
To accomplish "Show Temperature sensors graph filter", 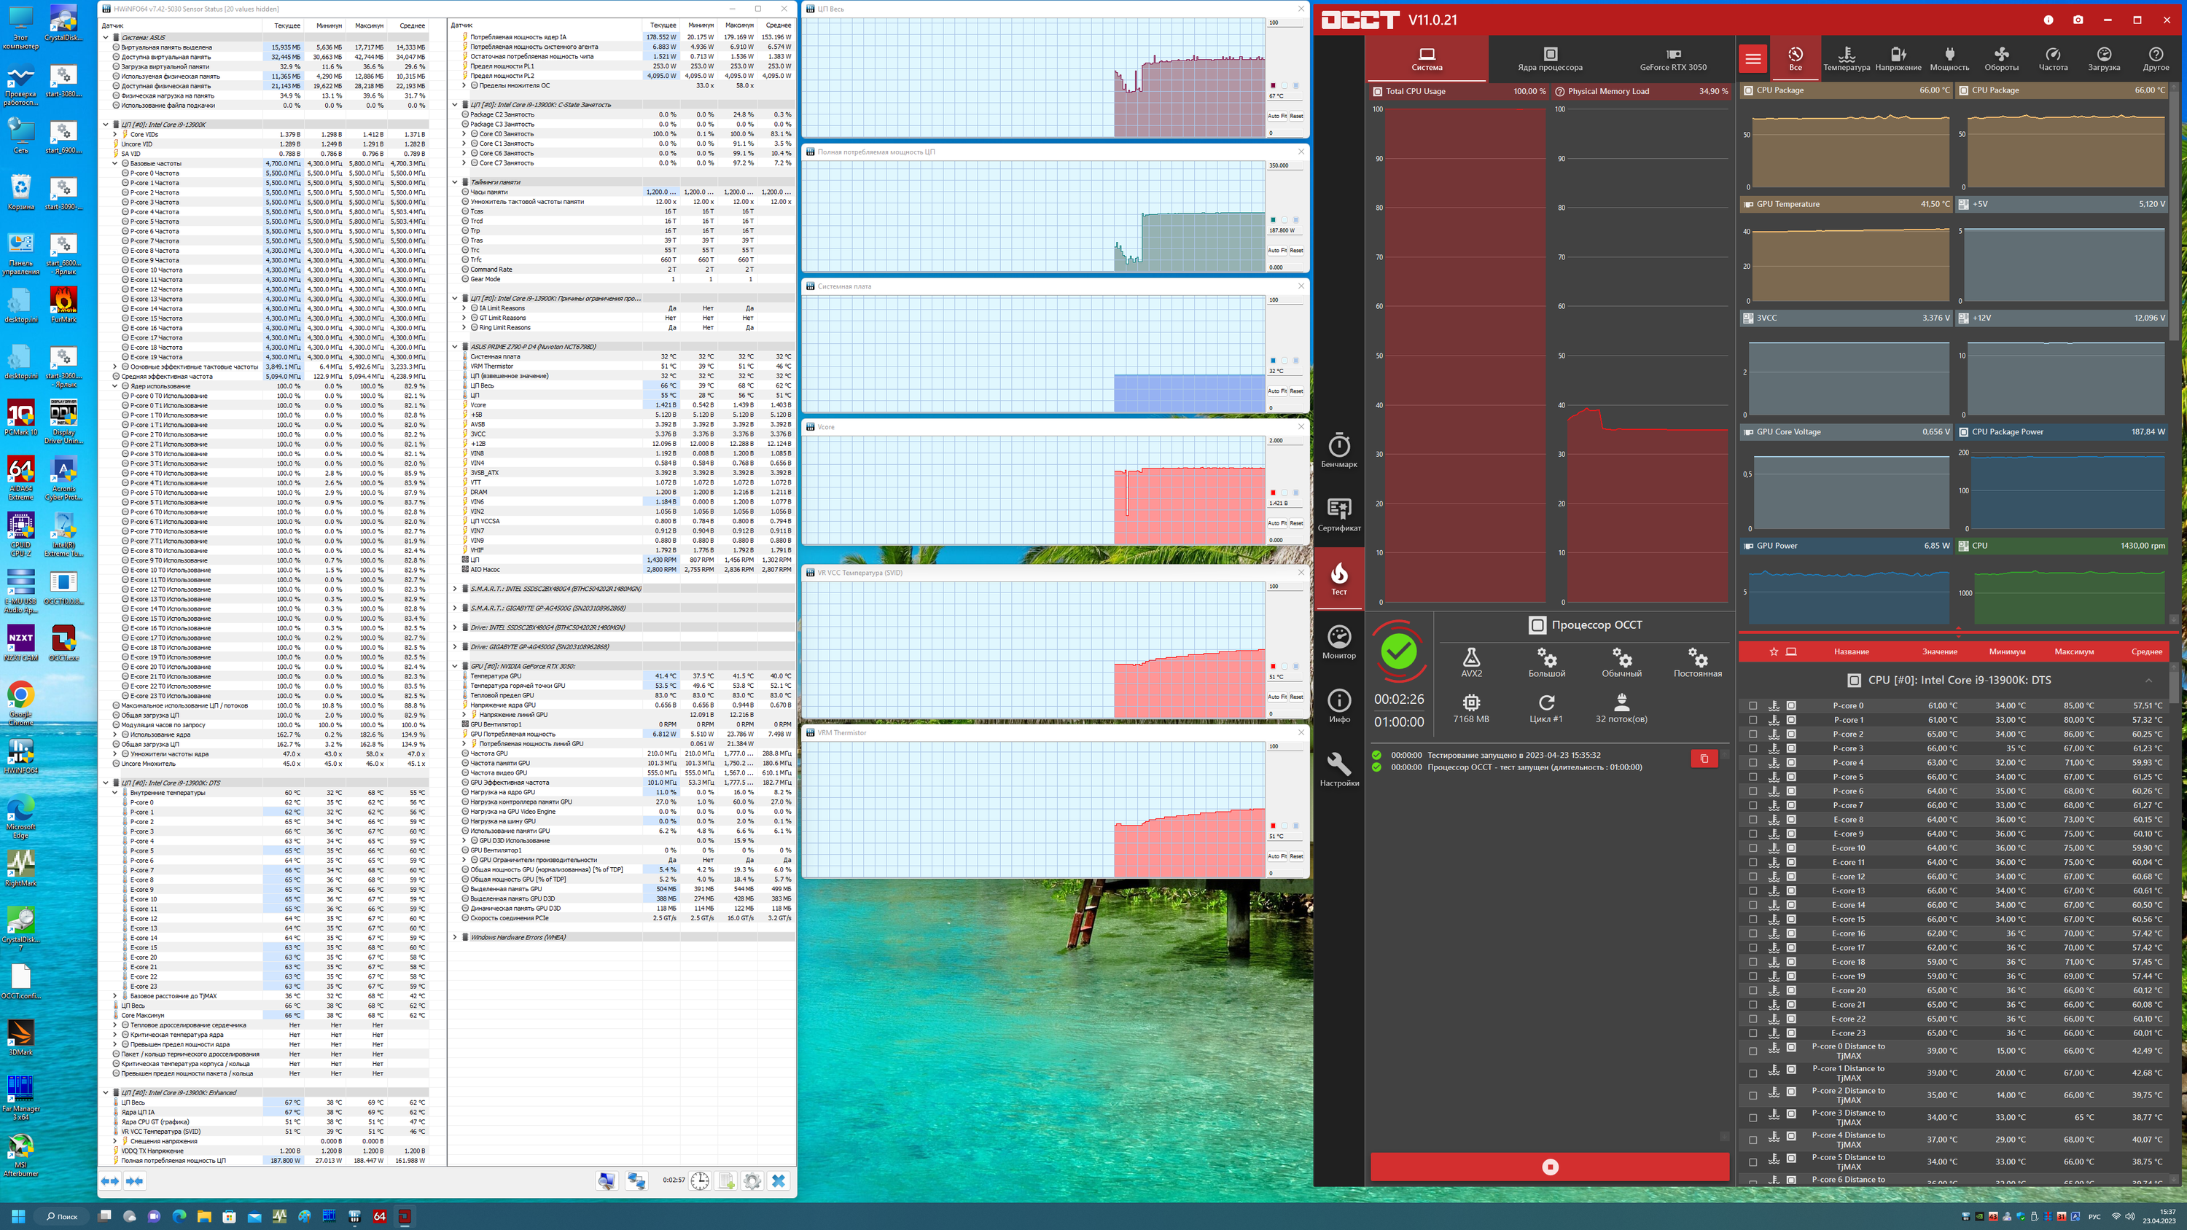I will coord(1847,58).
